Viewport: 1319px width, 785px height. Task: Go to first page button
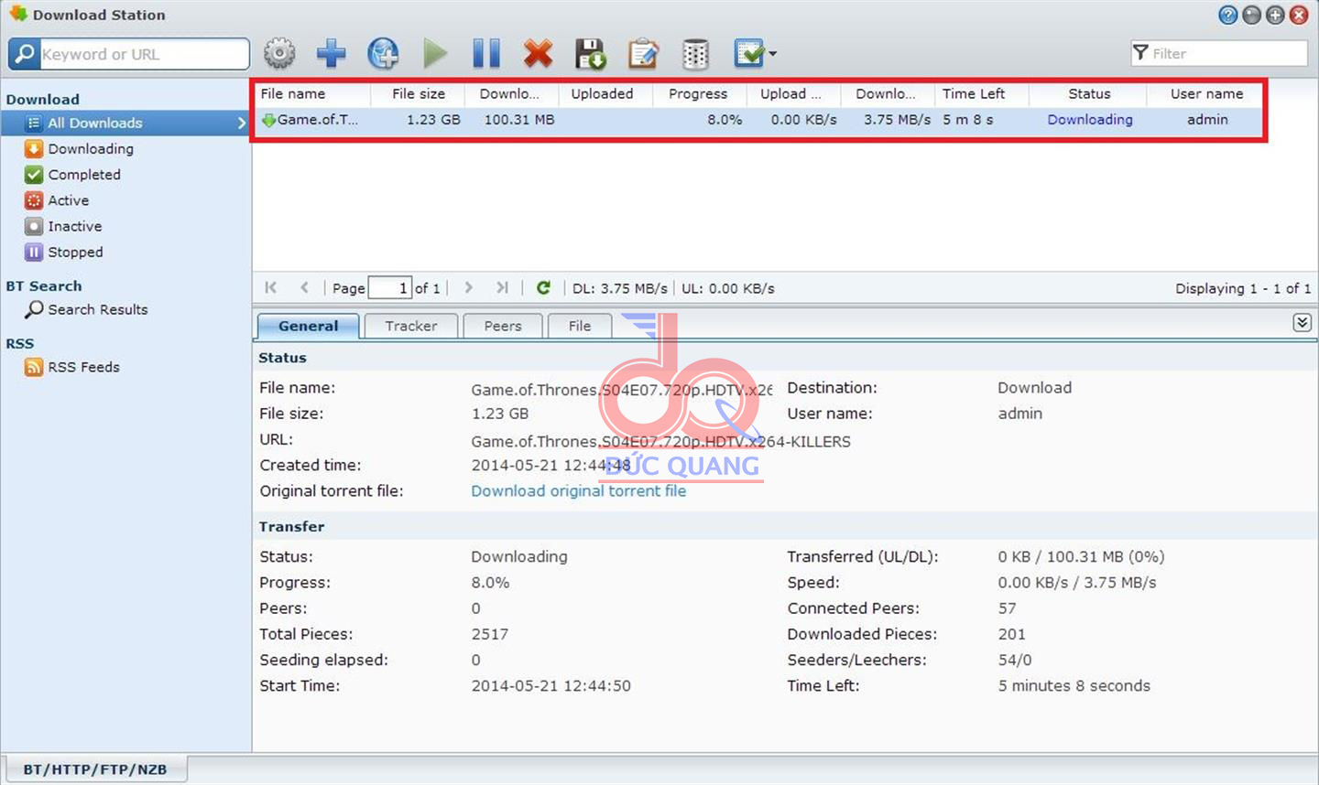271,287
